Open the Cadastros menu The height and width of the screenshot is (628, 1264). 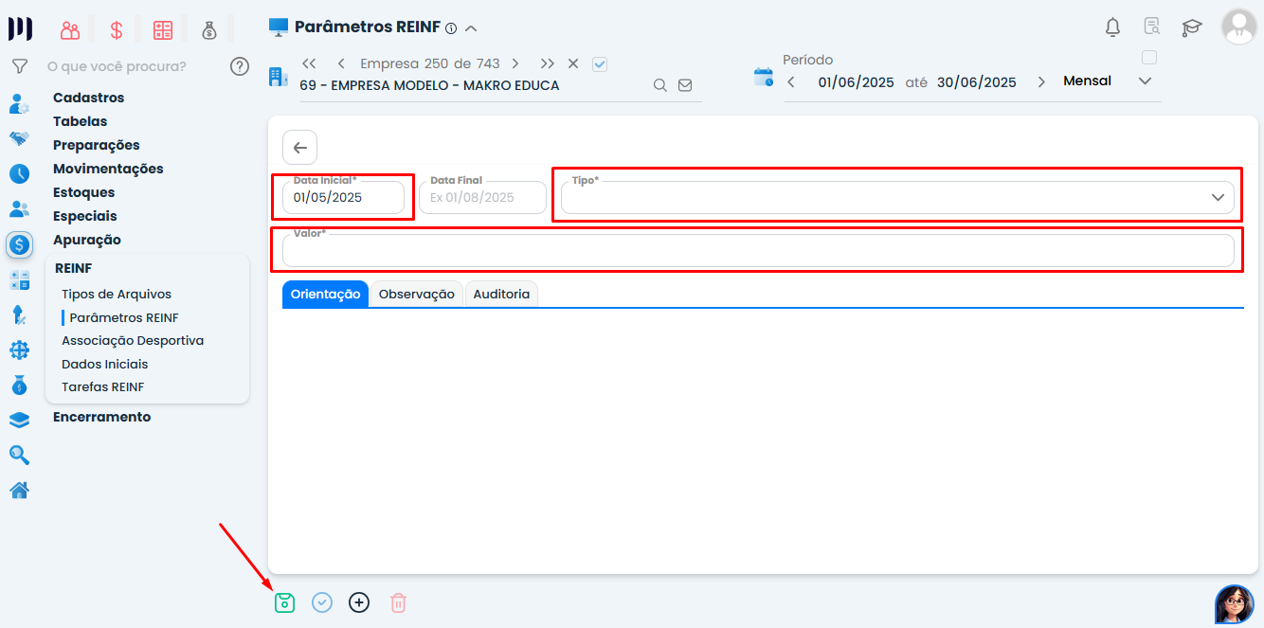coord(88,98)
